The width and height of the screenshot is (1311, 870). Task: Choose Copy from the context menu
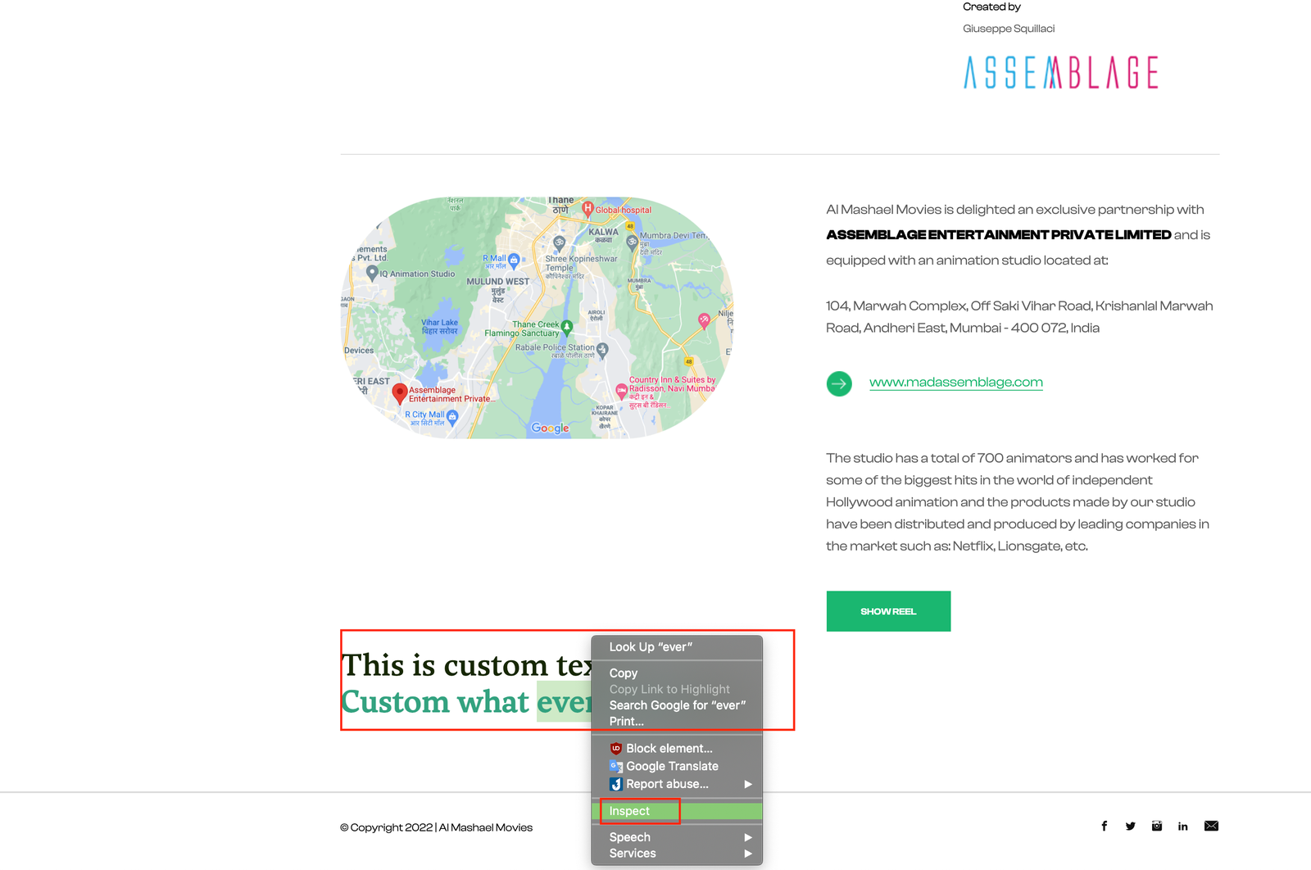(624, 673)
